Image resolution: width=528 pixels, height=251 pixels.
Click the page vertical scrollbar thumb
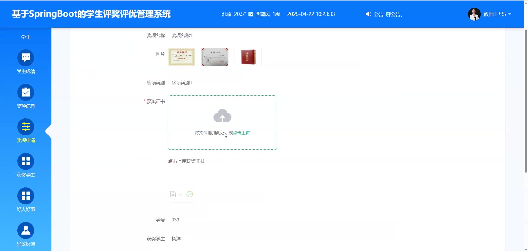click(526, 101)
